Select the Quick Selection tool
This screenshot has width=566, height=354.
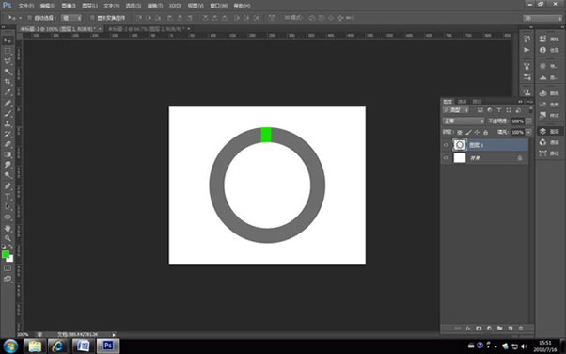point(8,72)
